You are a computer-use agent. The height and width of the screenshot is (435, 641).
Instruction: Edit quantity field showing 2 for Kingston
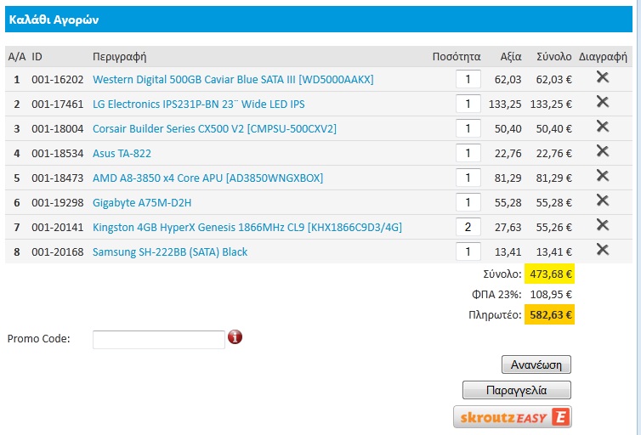(468, 227)
